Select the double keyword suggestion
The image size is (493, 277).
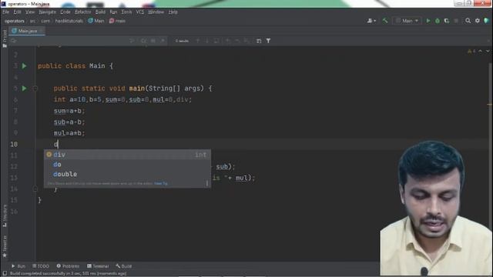pos(127,174)
